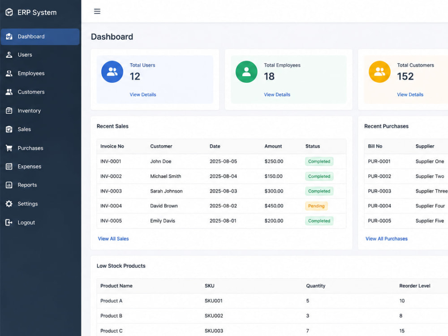This screenshot has width=448, height=336.
Task: Click the Completed badge for INV-0005
Action: point(319,221)
